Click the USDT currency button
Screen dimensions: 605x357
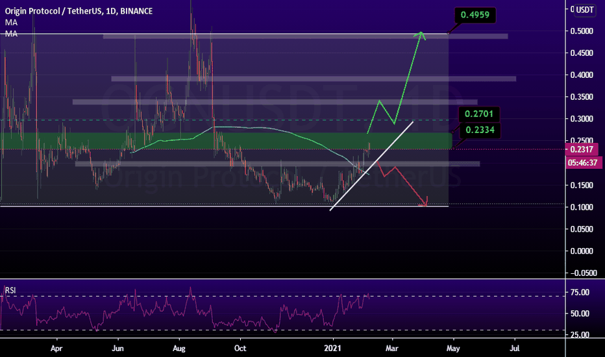click(584, 10)
